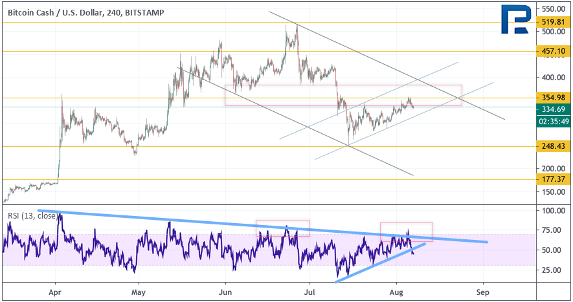Click the Jul label on time axis
The height and width of the screenshot is (302, 573).
click(309, 292)
